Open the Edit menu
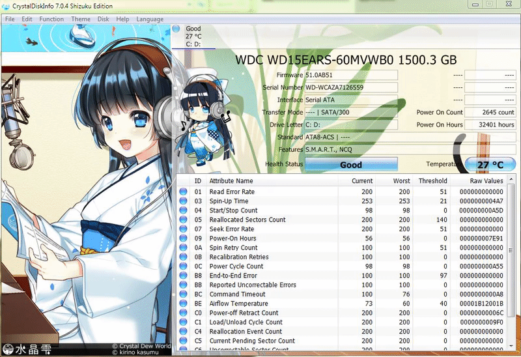 27,19
